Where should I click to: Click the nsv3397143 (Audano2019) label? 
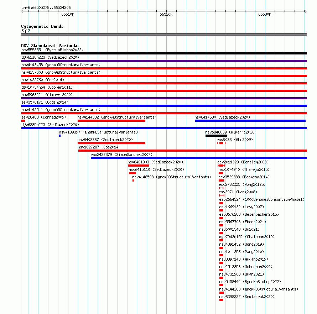(244, 259)
